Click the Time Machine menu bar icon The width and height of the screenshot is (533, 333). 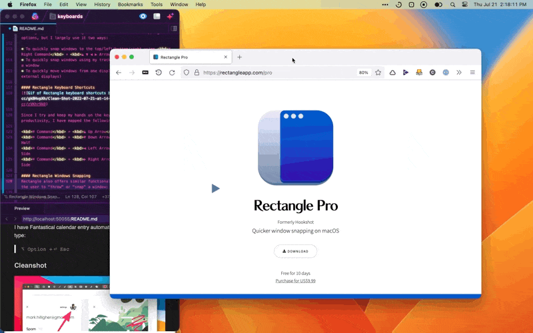click(x=398, y=5)
